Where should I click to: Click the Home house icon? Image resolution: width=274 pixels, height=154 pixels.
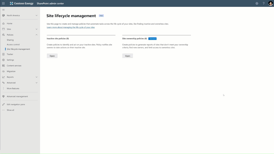(3, 23)
